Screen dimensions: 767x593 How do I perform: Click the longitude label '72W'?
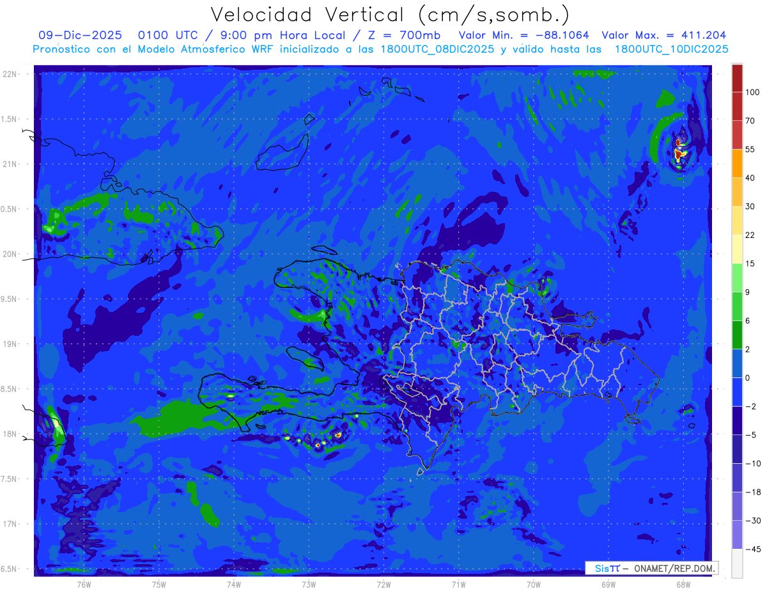click(383, 584)
